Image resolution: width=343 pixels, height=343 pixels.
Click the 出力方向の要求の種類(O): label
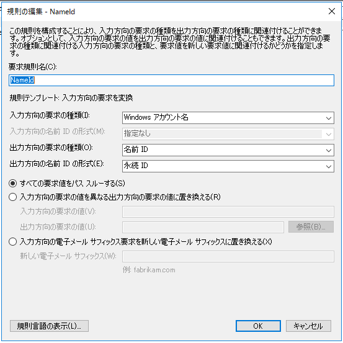[x=51, y=148]
